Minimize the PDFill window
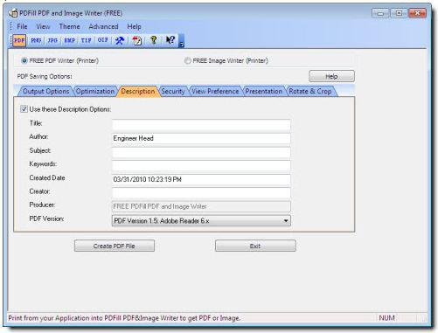The height and width of the screenshot is (333, 438). [x=380, y=13]
